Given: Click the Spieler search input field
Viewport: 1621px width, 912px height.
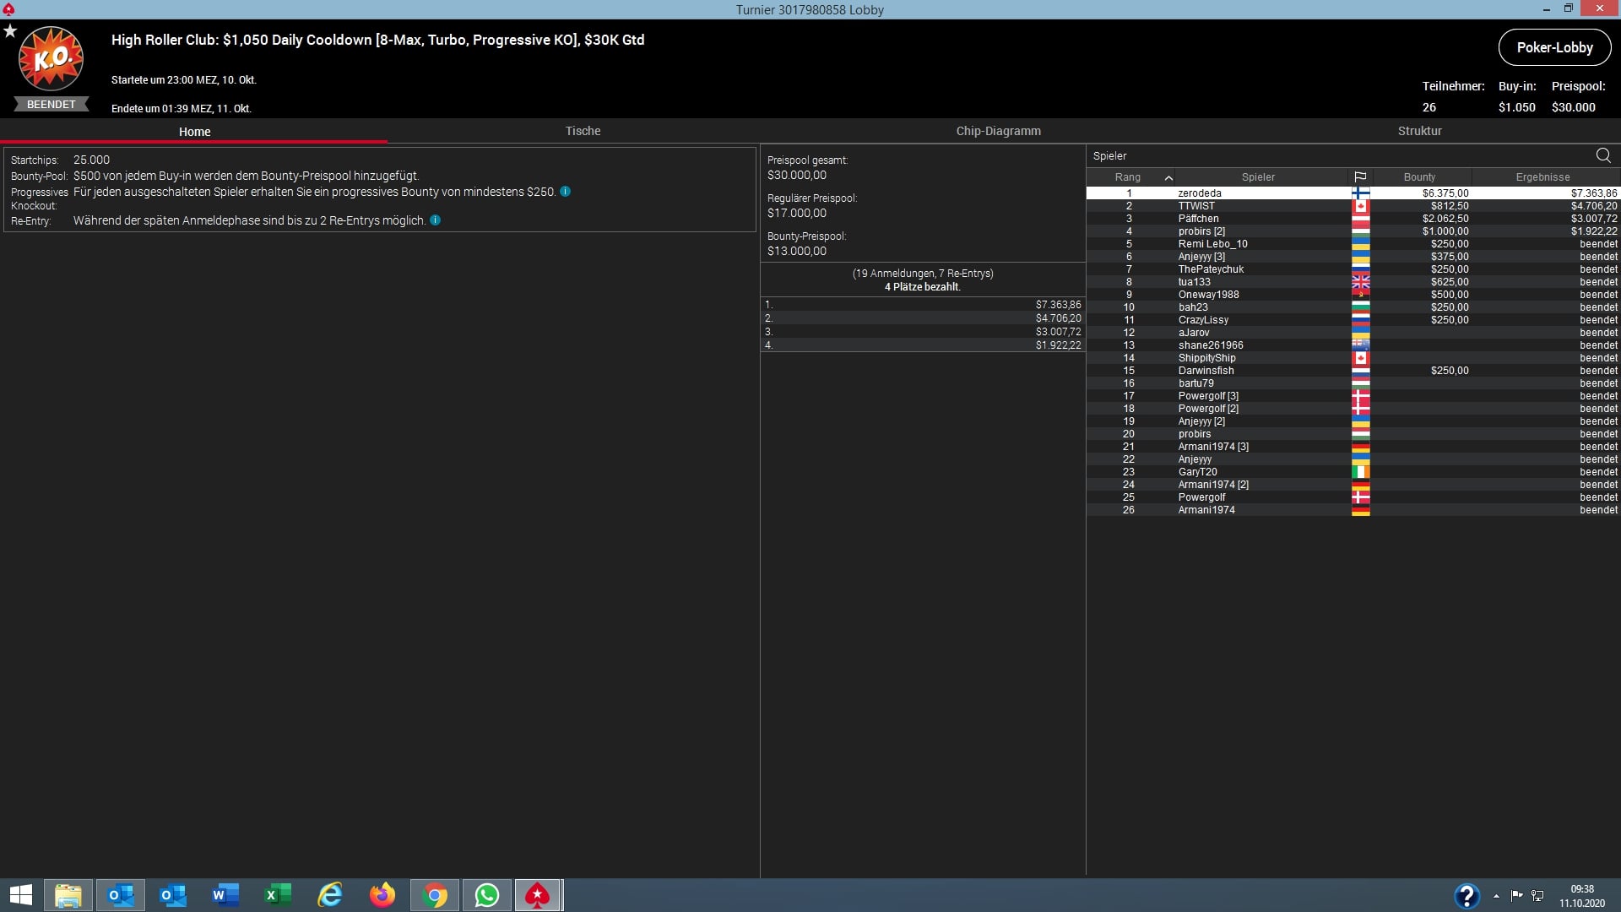Looking at the screenshot, I should pos(1334,156).
